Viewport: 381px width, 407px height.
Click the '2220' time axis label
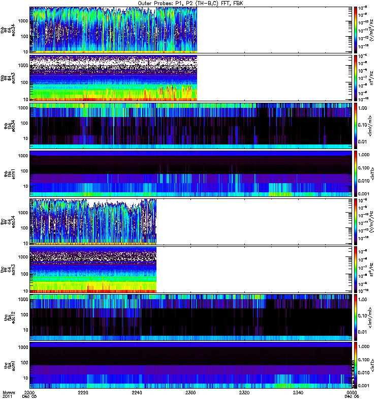pos(83,392)
